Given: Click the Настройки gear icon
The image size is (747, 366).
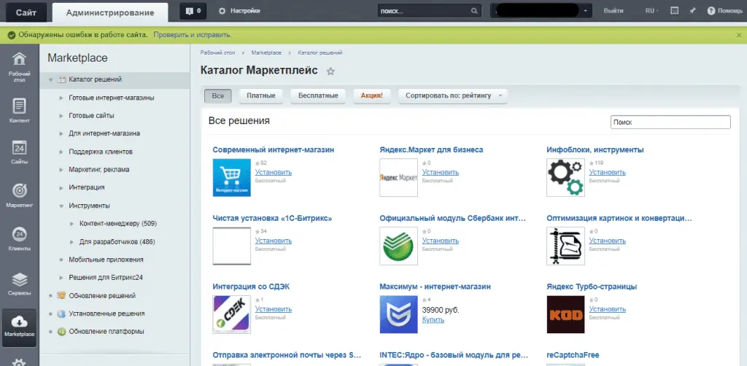Looking at the screenshot, I should tap(222, 10).
